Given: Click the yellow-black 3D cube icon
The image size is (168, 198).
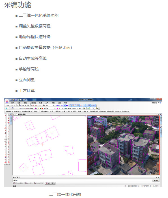Looking at the screenshot, I should pos(97,108).
